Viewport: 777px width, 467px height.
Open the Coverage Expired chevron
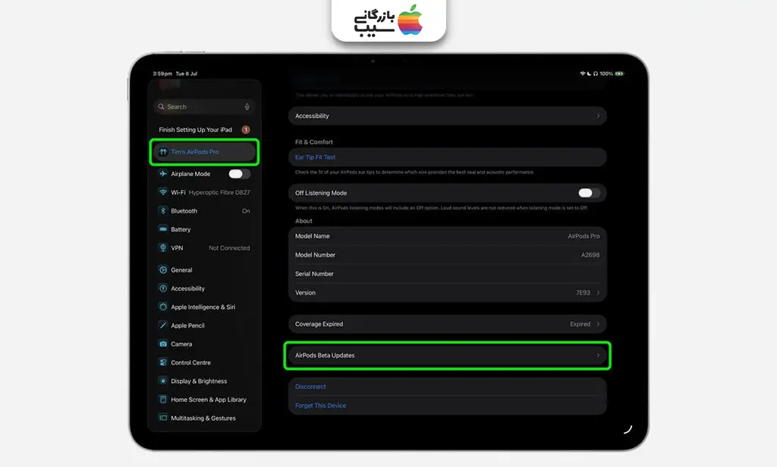tap(598, 323)
